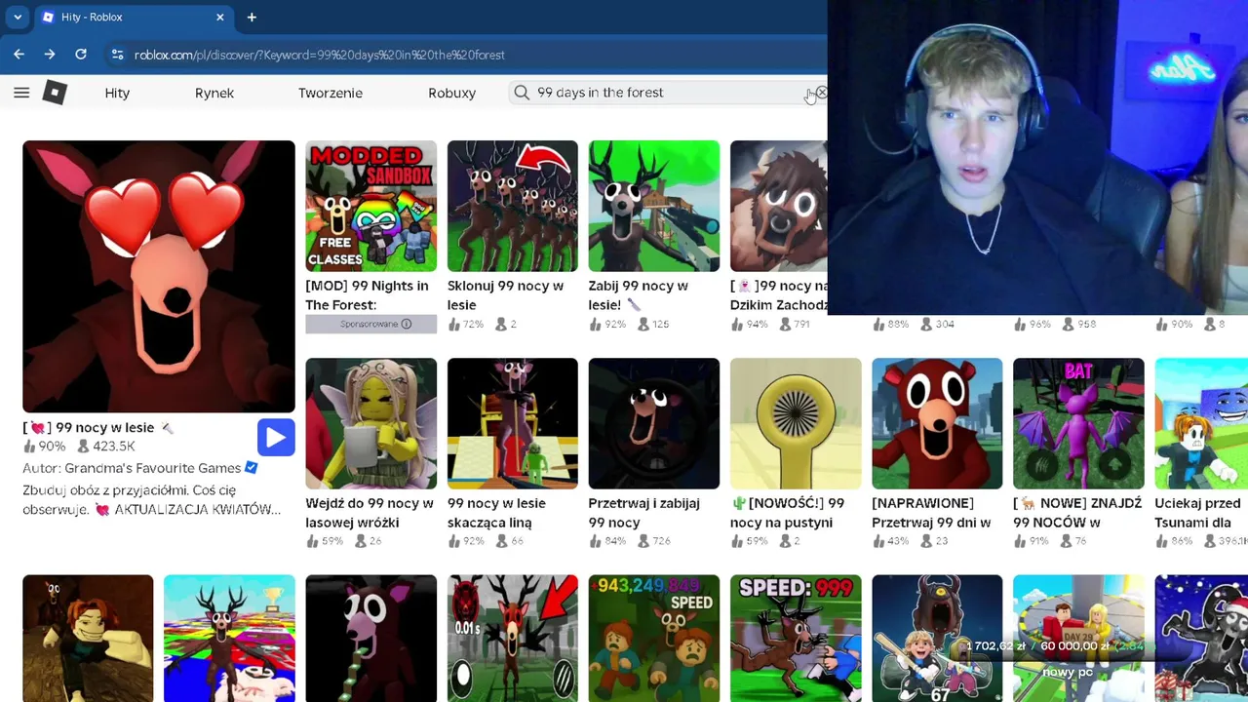Open the 943,249,849 SPEED game thumbnail
Screen dimensions: 1248x702
click(x=653, y=639)
